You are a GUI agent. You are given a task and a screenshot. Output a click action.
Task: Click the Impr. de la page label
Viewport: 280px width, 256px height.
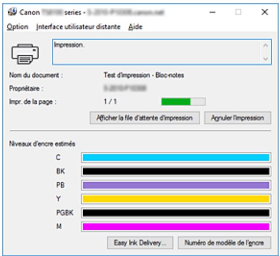(x=33, y=102)
